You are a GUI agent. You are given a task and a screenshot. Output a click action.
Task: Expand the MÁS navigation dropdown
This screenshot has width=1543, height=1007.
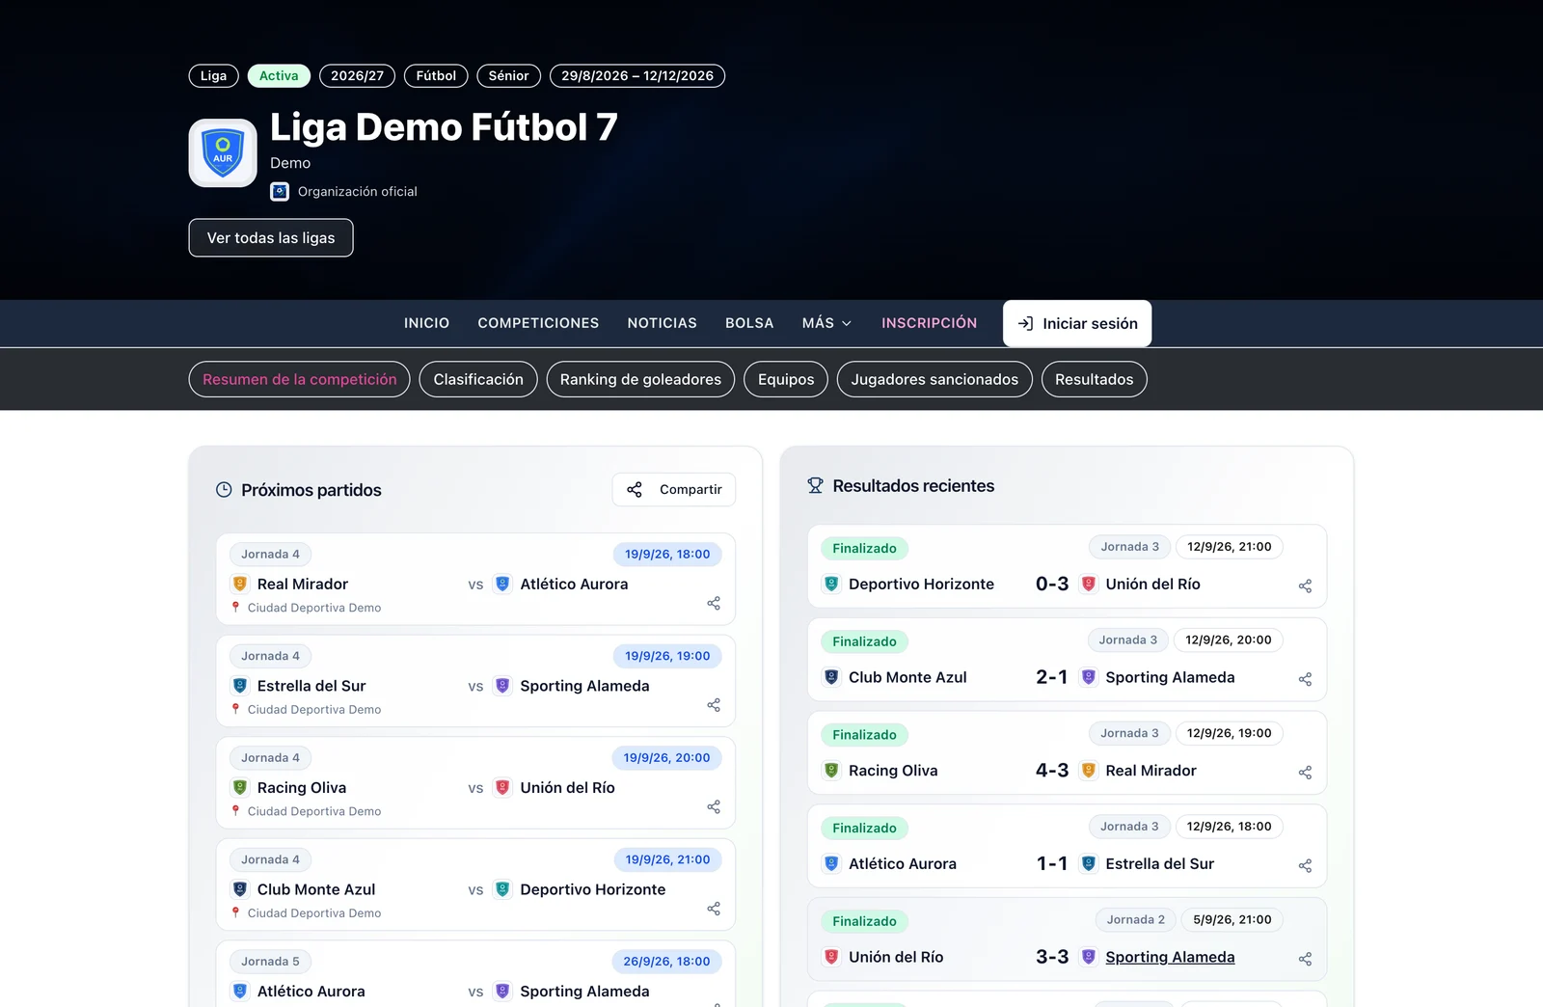coord(826,323)
